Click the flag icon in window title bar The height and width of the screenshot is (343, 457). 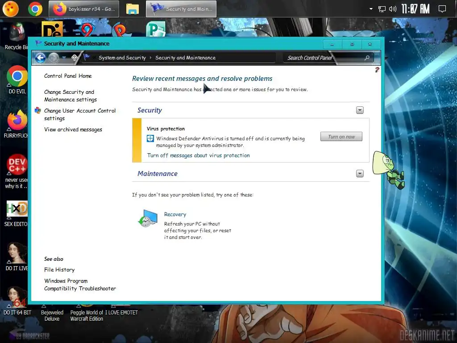[38, 43]
